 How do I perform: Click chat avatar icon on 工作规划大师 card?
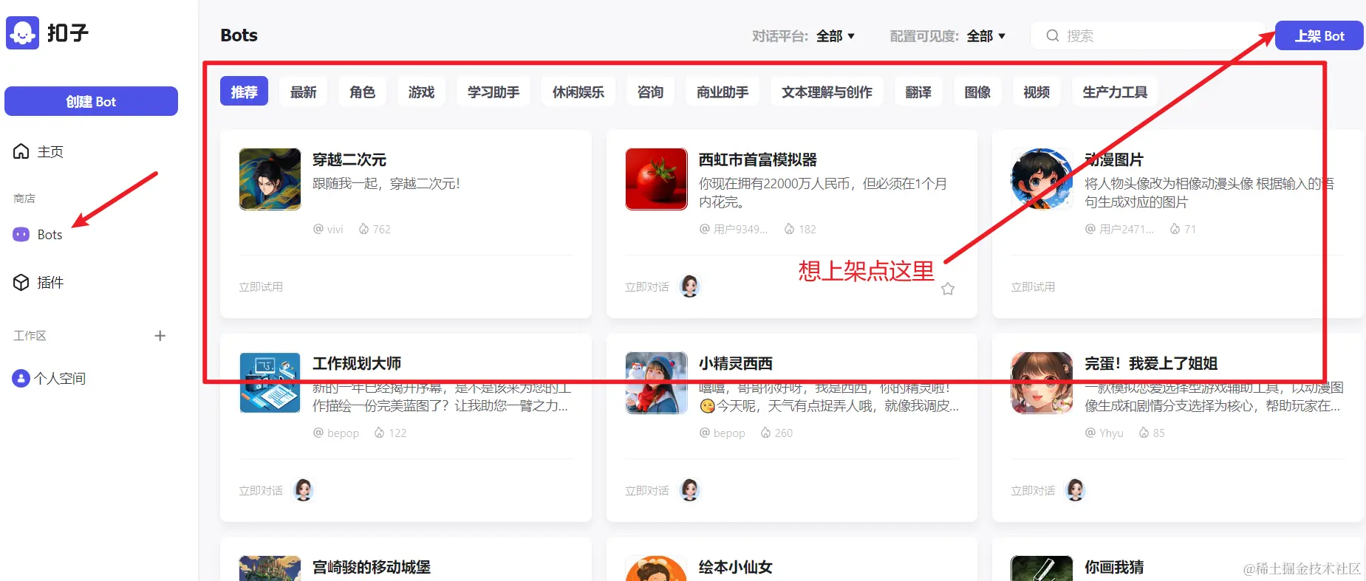[x=304, y=489]
